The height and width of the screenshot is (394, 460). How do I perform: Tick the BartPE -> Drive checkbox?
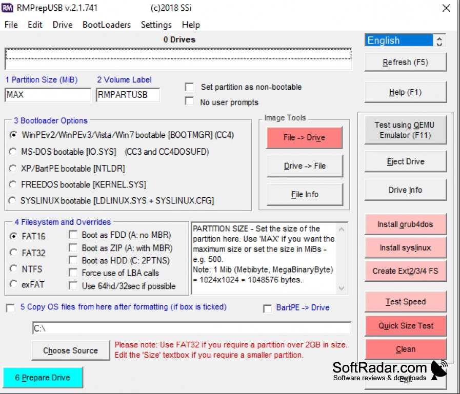[268, 308]
